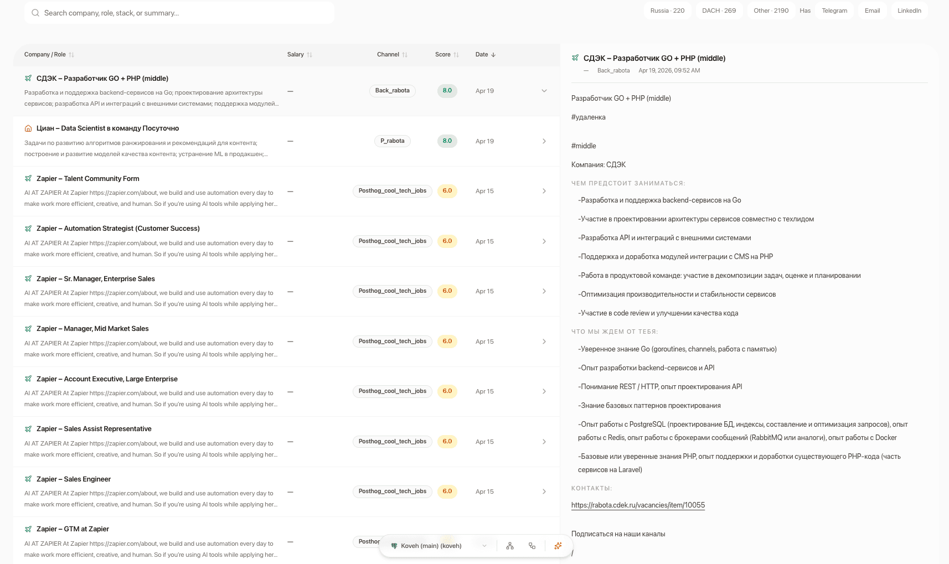Select the Russia · 220 filter tab

[x=667, y=10]
